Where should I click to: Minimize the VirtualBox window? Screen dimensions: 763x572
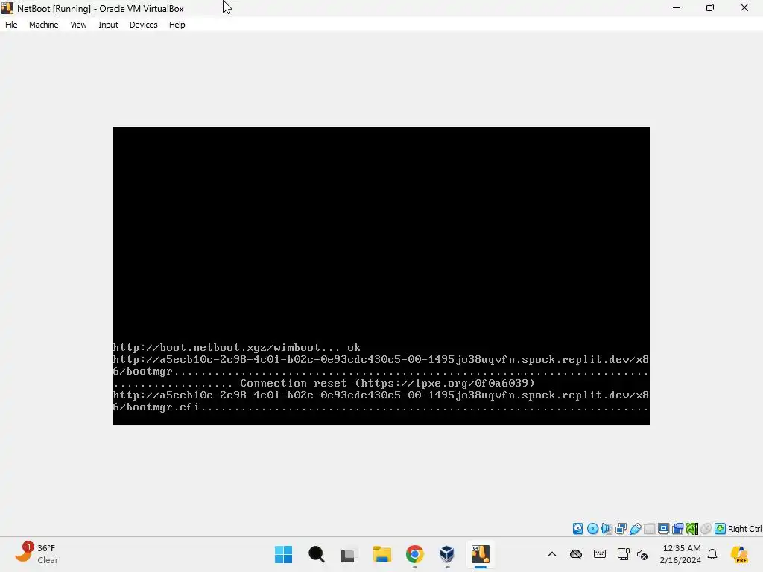[677, 7]
